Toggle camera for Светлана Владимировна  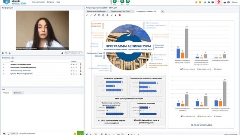click(74, 67)
